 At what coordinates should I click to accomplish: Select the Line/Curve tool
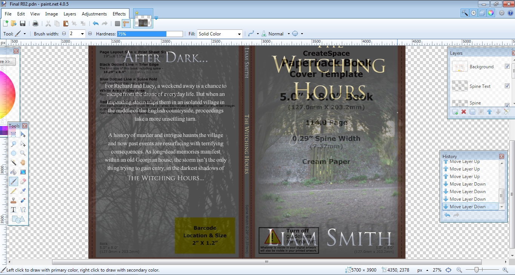click(23, 210)
